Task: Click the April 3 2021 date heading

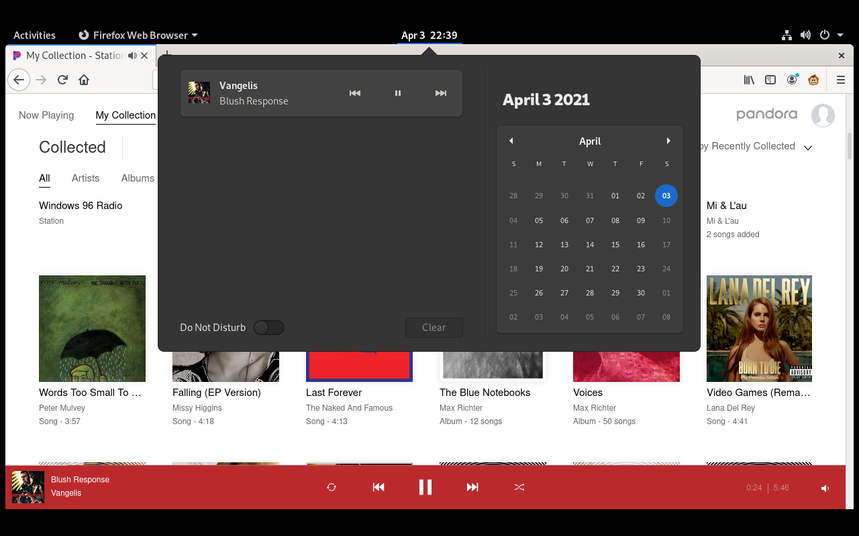Action: tap(546, 100)
